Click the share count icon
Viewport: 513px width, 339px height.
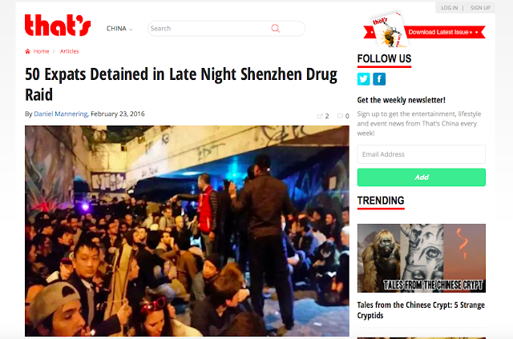coord(320,116)
